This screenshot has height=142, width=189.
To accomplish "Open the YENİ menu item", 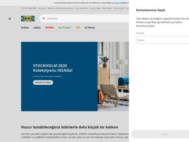I will (78, 28).
